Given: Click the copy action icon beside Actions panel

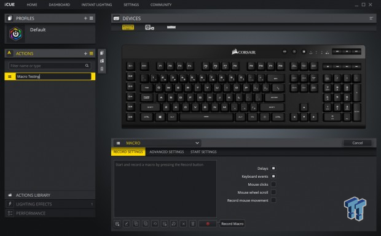Looking at the screenshot, I should tap(102, 53).
